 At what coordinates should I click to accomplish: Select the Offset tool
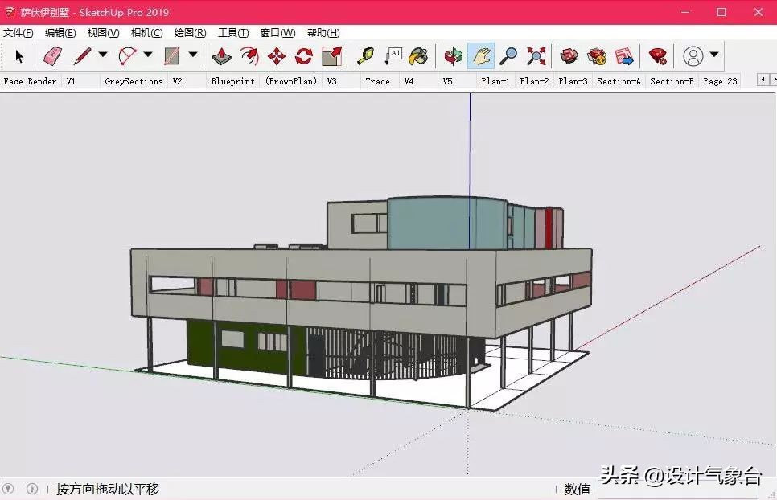pos(249,56)
